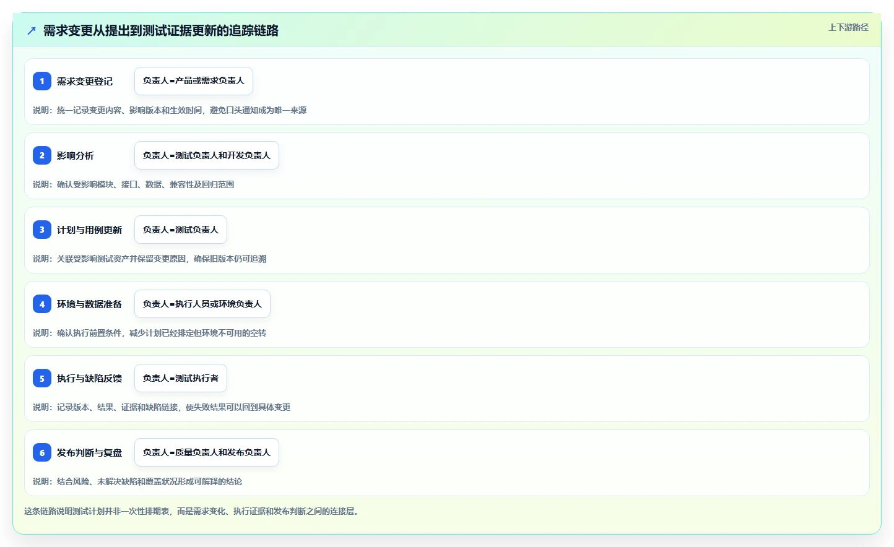Image resolution: width=894 pixels, height=547 pixels.
Task: Click the step 3 number badge
Action: pos(42,230)
